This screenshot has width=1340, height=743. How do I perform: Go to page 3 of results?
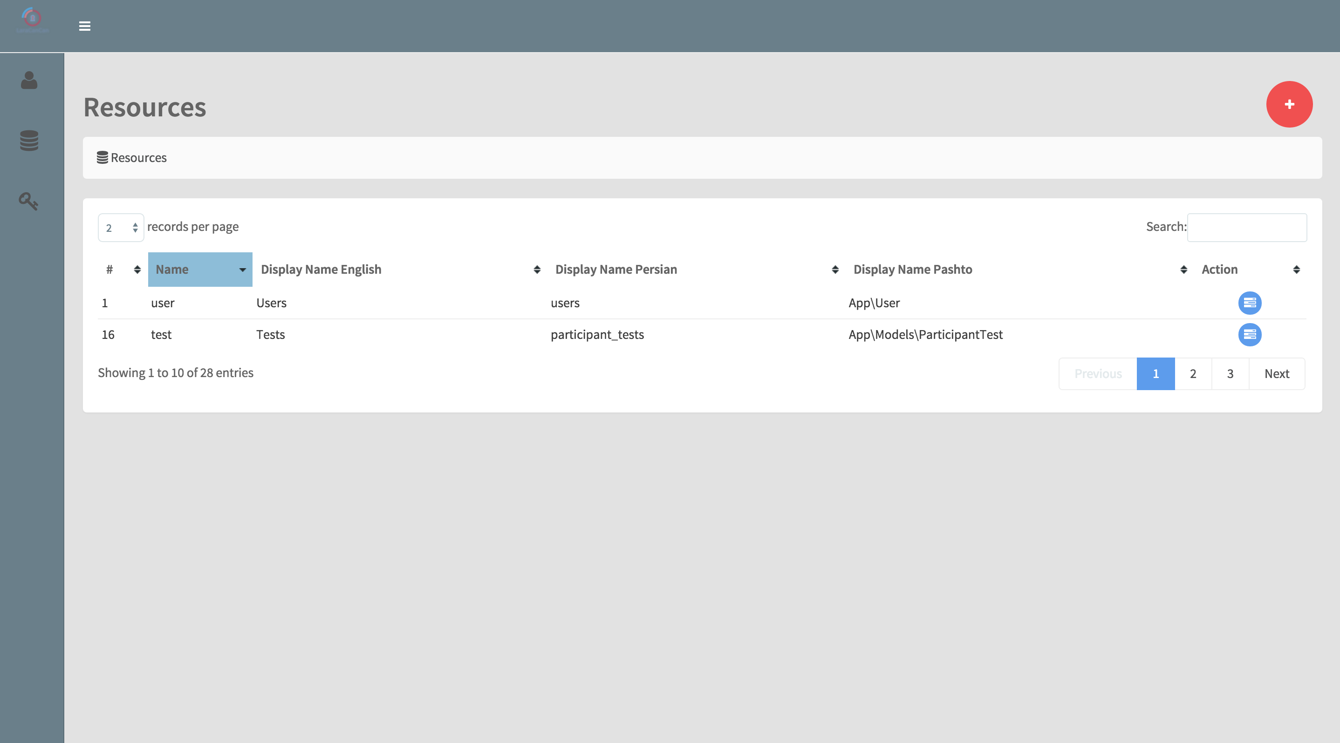point(1230,373)
